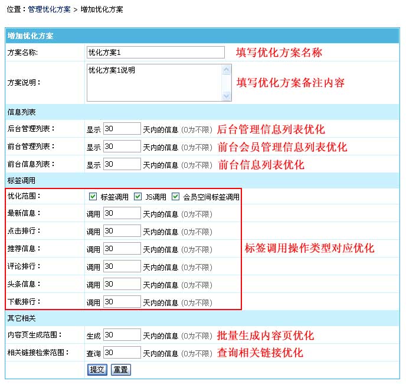Toggle the JS调用 checkbox
Viewport: 406px width, 384px height.
(137, 197)
